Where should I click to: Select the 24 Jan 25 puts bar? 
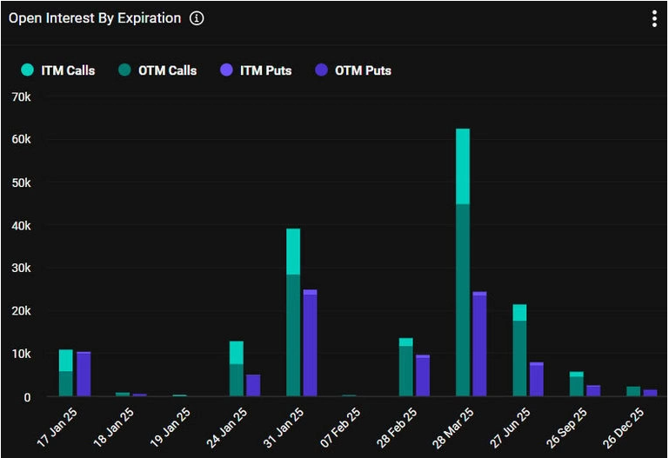pos(253,385)
